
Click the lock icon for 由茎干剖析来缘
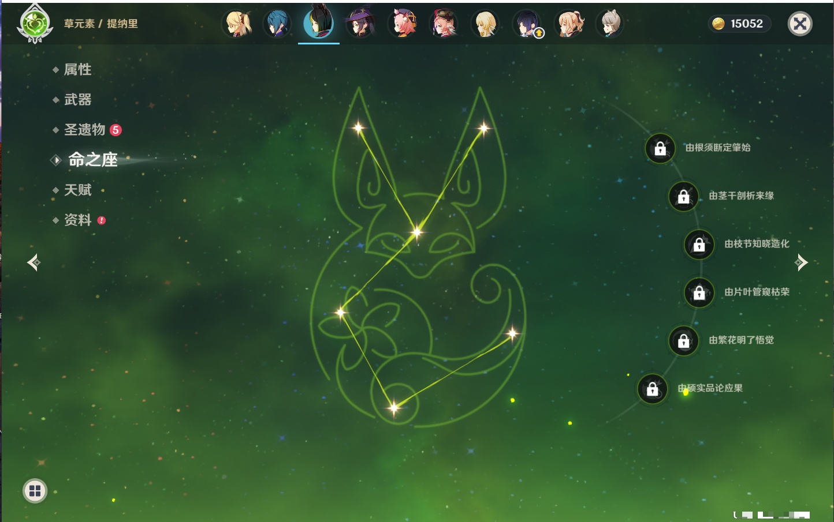pyautogui.click(x=684, y=196)
